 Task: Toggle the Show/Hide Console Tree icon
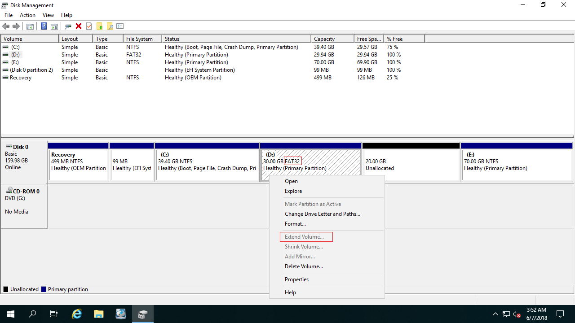[x=30, y=26]
